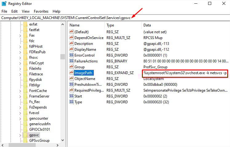Expand the gpsvc key

point(20,135)
